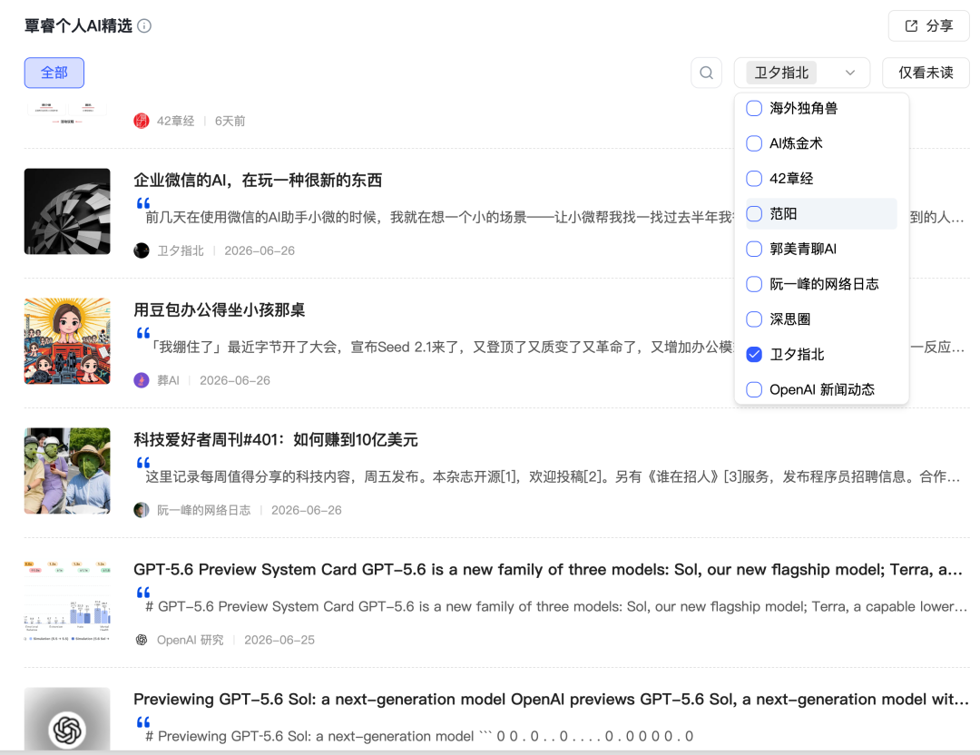Check the AI炼金术 checkbox
This screenshot has height=755, width=980.
point(754,143)
